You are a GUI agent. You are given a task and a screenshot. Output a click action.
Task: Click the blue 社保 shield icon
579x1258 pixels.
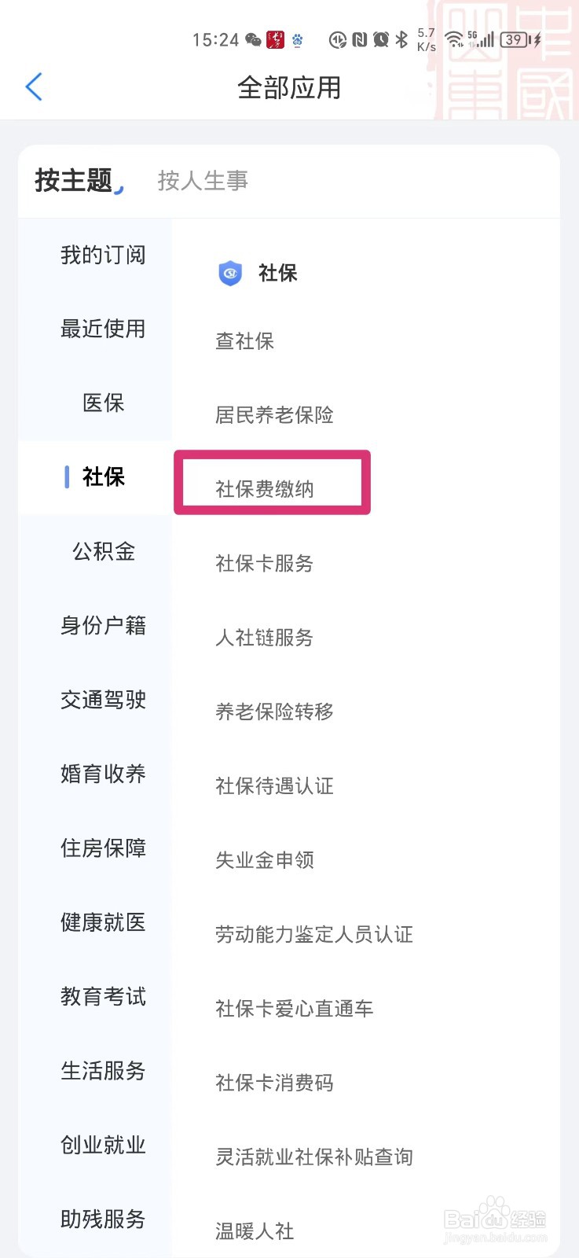[x=229, y=273]
